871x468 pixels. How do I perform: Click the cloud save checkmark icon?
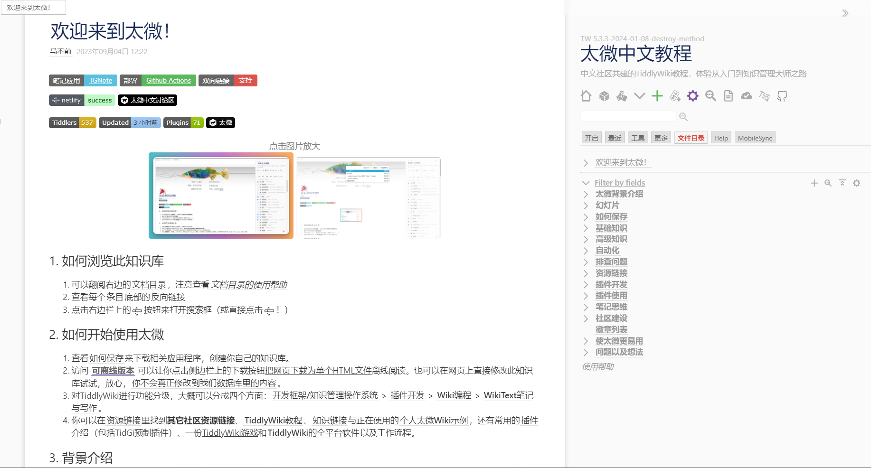tap(747, 96)
